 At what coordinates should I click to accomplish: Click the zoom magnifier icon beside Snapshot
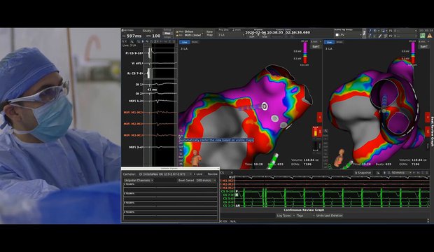(378, 172)
